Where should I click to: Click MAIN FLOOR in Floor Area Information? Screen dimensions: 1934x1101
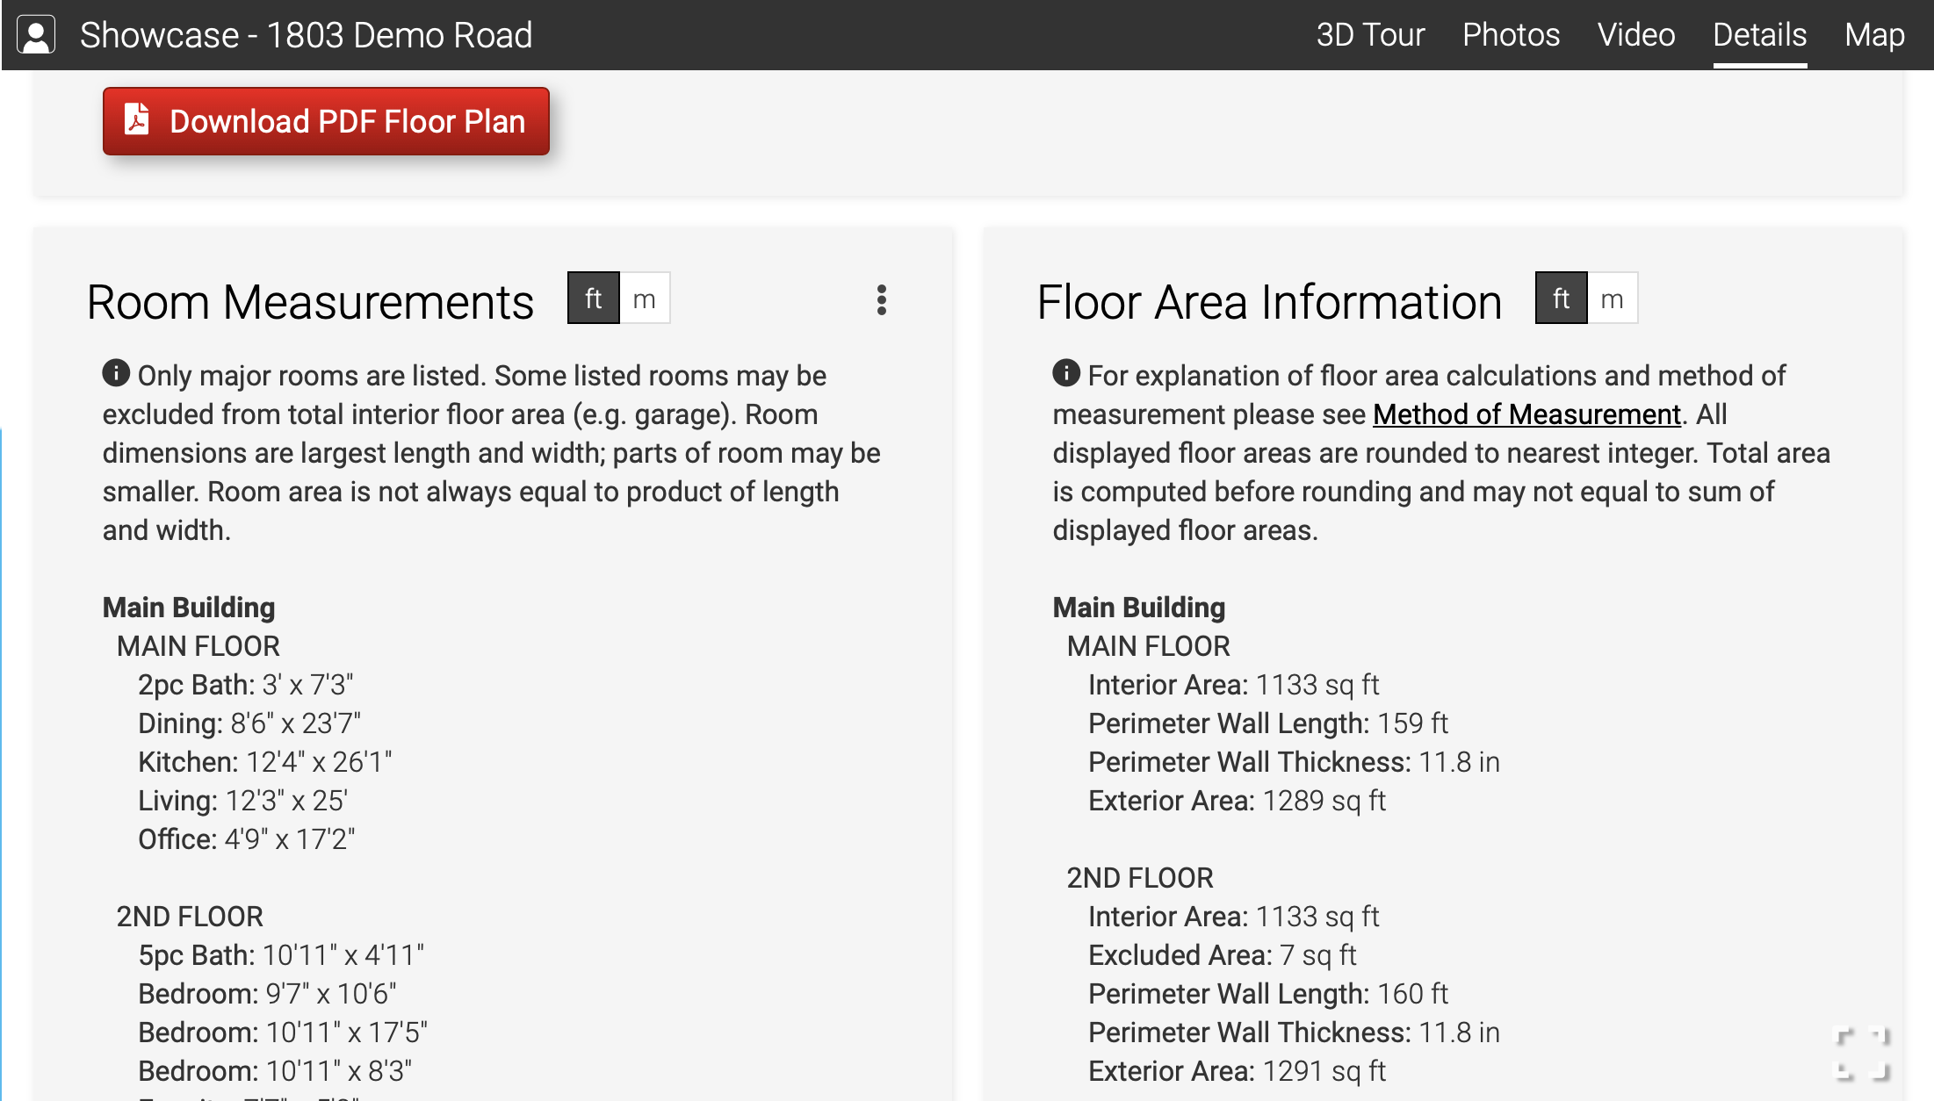1149,646
